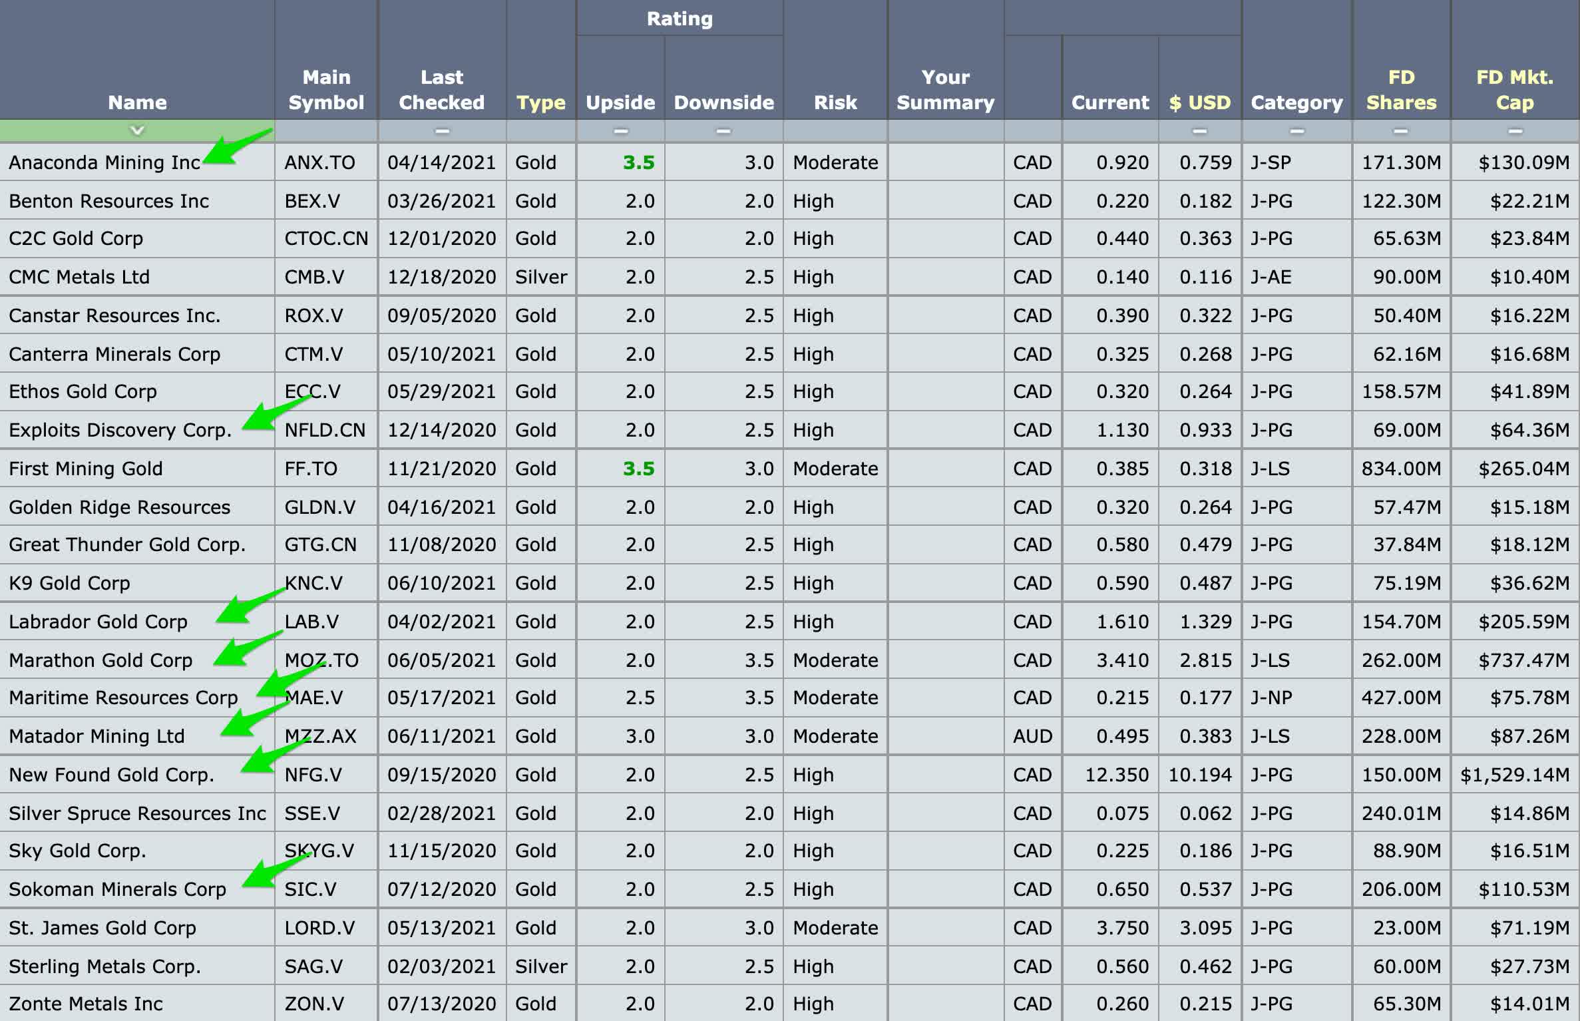Click the sort dash under Category column

(x=1296, y=131)
